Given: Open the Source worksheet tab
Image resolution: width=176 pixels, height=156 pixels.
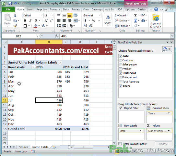Looking at the screenshot, I should click(23, 147).
